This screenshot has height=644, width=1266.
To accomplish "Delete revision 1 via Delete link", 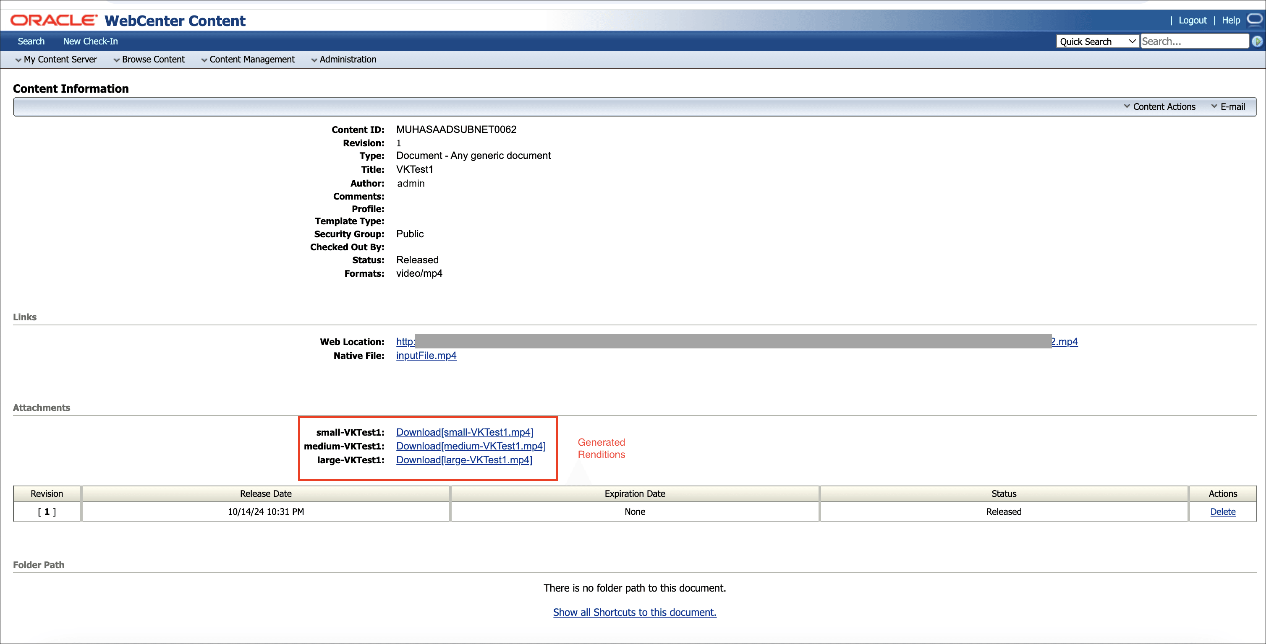I will (1222, 512).
